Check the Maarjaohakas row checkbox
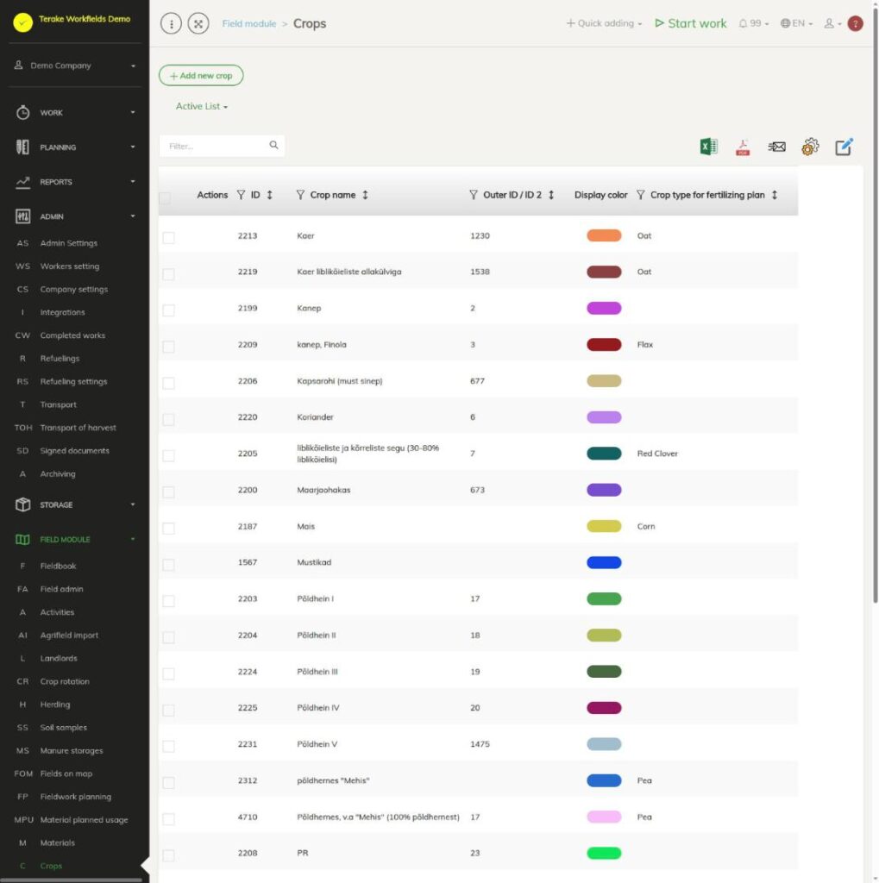The height and width of the screenshot is (883, 879). (168, 492)
